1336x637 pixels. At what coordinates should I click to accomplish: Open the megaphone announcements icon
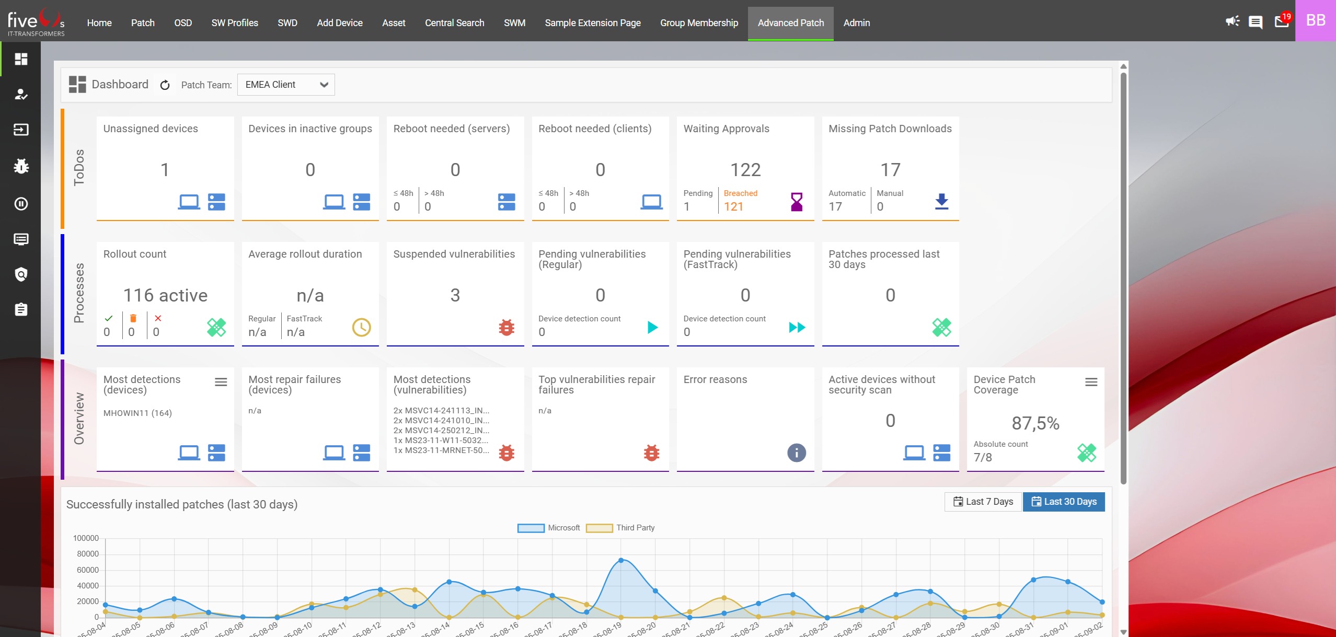click(1233, 21)
